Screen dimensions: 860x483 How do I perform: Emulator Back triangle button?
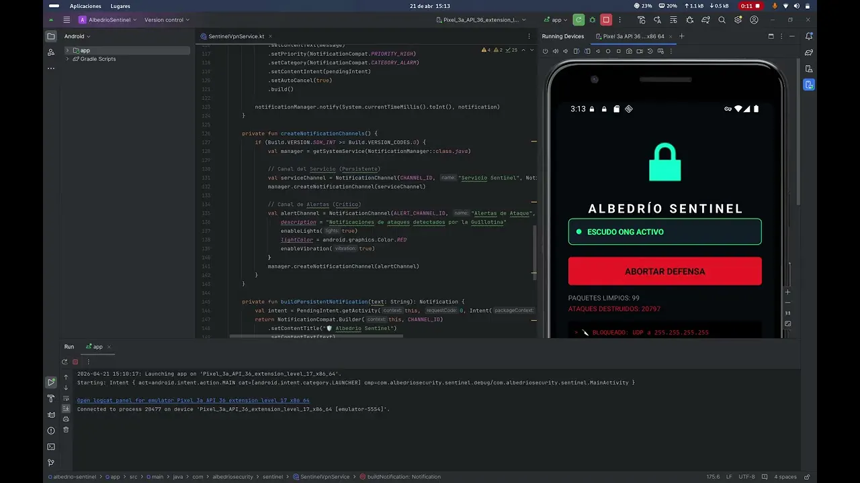[x=598, y=51]
